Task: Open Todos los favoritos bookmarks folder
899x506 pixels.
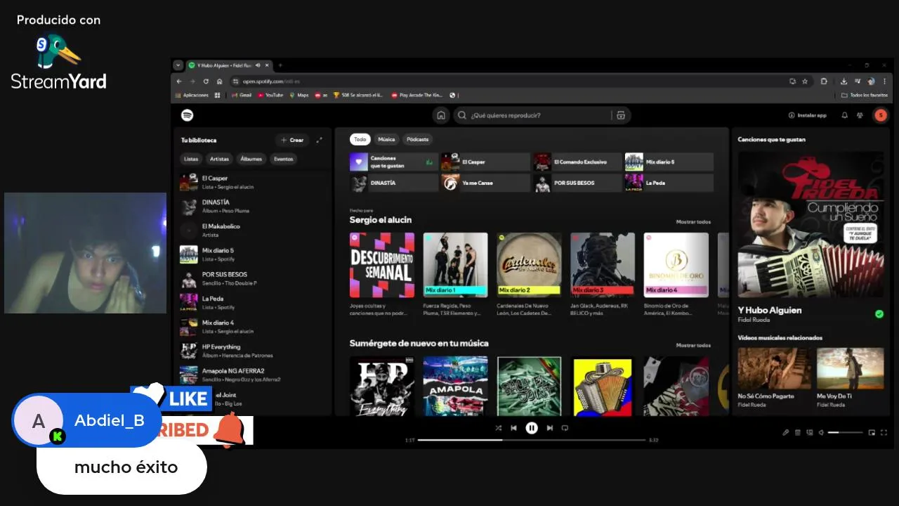Action: click(865, 95)
